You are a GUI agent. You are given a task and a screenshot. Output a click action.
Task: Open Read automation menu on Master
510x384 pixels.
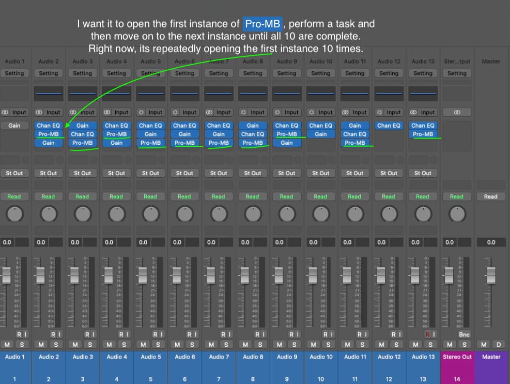coord(491,196)
